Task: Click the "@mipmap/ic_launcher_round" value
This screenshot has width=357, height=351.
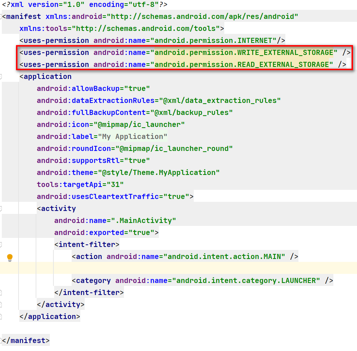Action: coord(174,149)
